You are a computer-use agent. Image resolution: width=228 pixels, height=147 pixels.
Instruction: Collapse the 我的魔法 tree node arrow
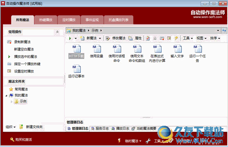pos(6,96)
